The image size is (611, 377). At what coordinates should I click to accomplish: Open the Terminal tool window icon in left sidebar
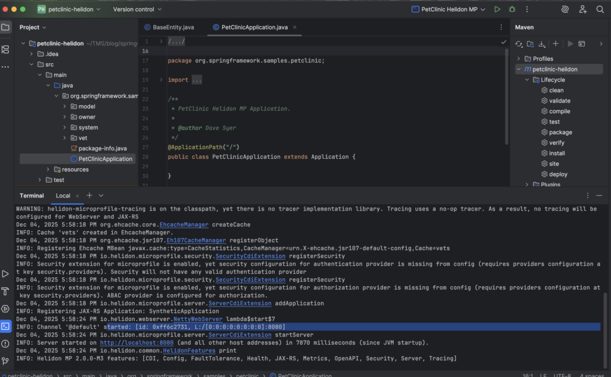(x=5, y=326)
